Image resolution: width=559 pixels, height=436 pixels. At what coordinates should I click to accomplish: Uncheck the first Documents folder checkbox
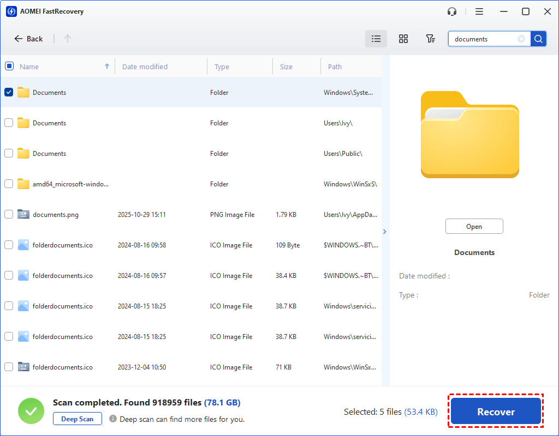pos(9,92)
